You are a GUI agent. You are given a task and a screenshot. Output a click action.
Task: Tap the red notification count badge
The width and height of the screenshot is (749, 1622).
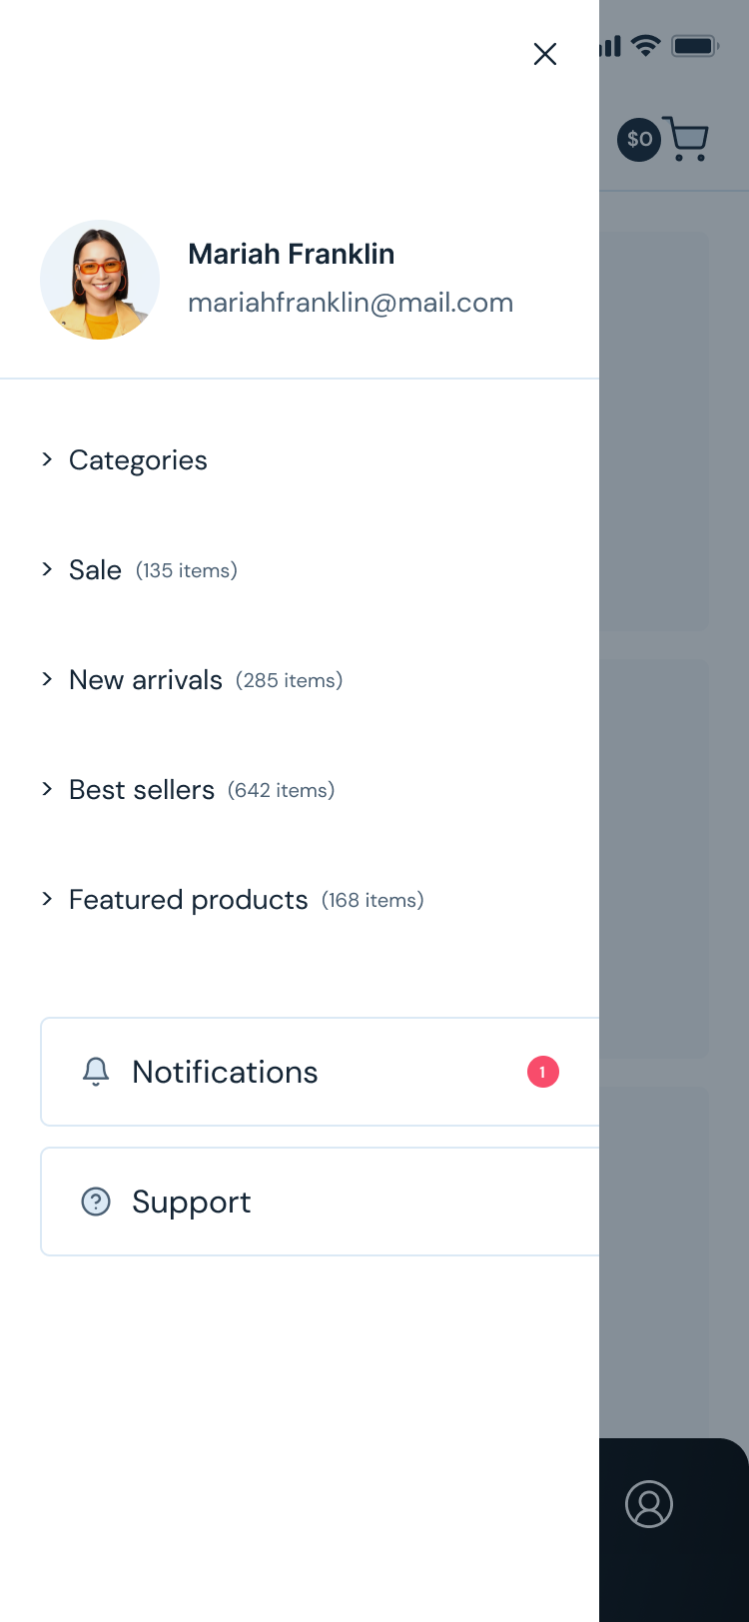543,1072
